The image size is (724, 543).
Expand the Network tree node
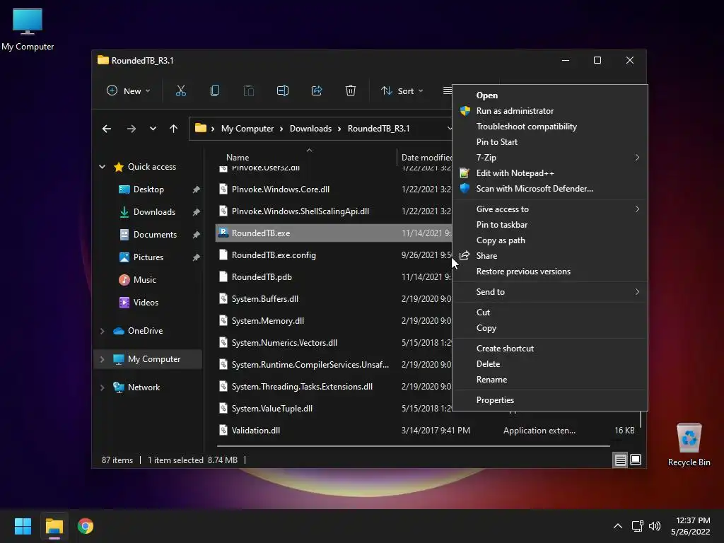102,387
